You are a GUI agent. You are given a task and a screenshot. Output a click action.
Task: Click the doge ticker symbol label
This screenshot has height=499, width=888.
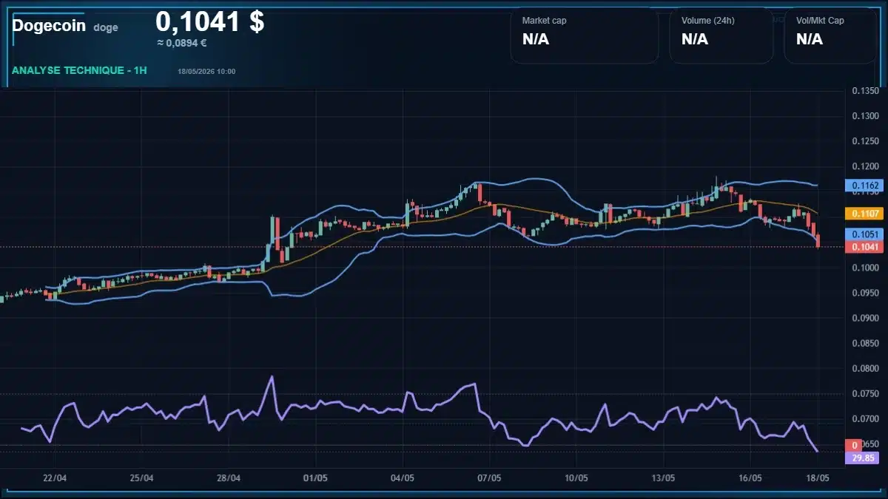tap(106, 27)
